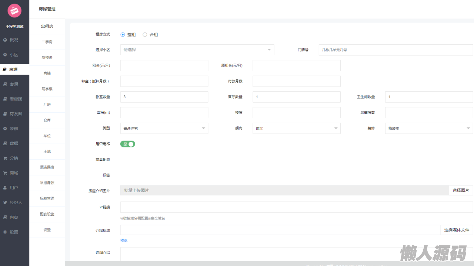The image size is (474, 266).
Task: Click the 设置 gear icon in sidebar
Action: (x=5, y=232)
